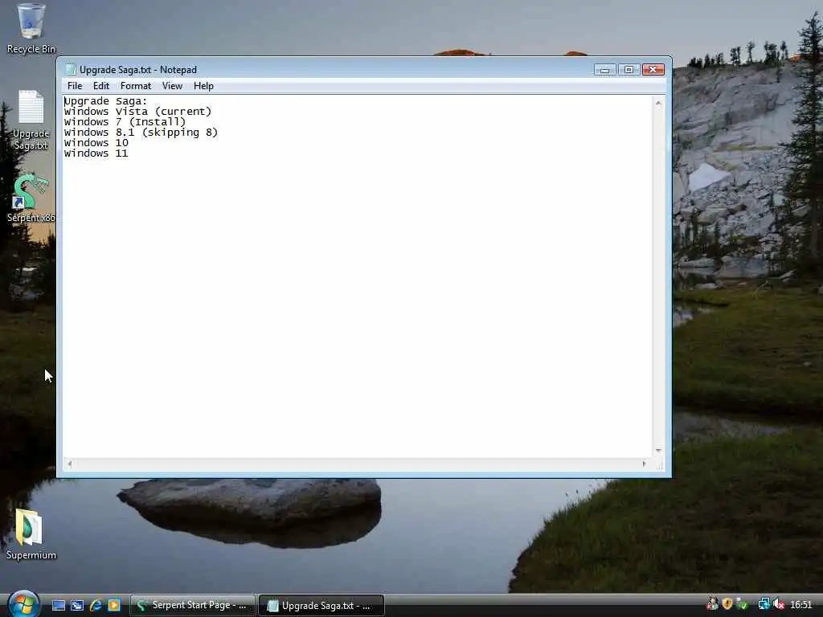Click the vertical scrollbar down arrow
Screen dimensions: 823x617
pos(658,451)
